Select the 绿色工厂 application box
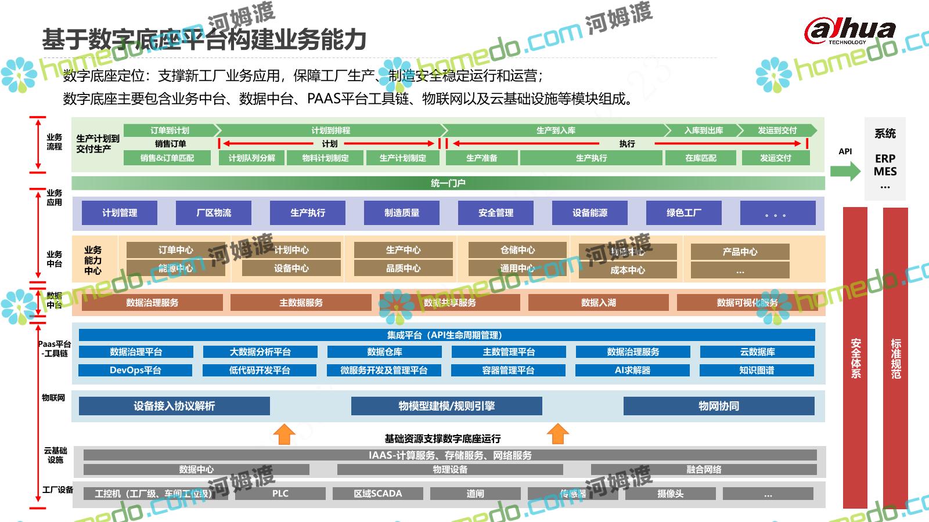This screenshot has width=929, height=522. [683, 213]
